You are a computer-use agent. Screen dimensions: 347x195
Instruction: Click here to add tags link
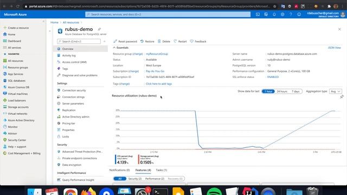[159, 84]
